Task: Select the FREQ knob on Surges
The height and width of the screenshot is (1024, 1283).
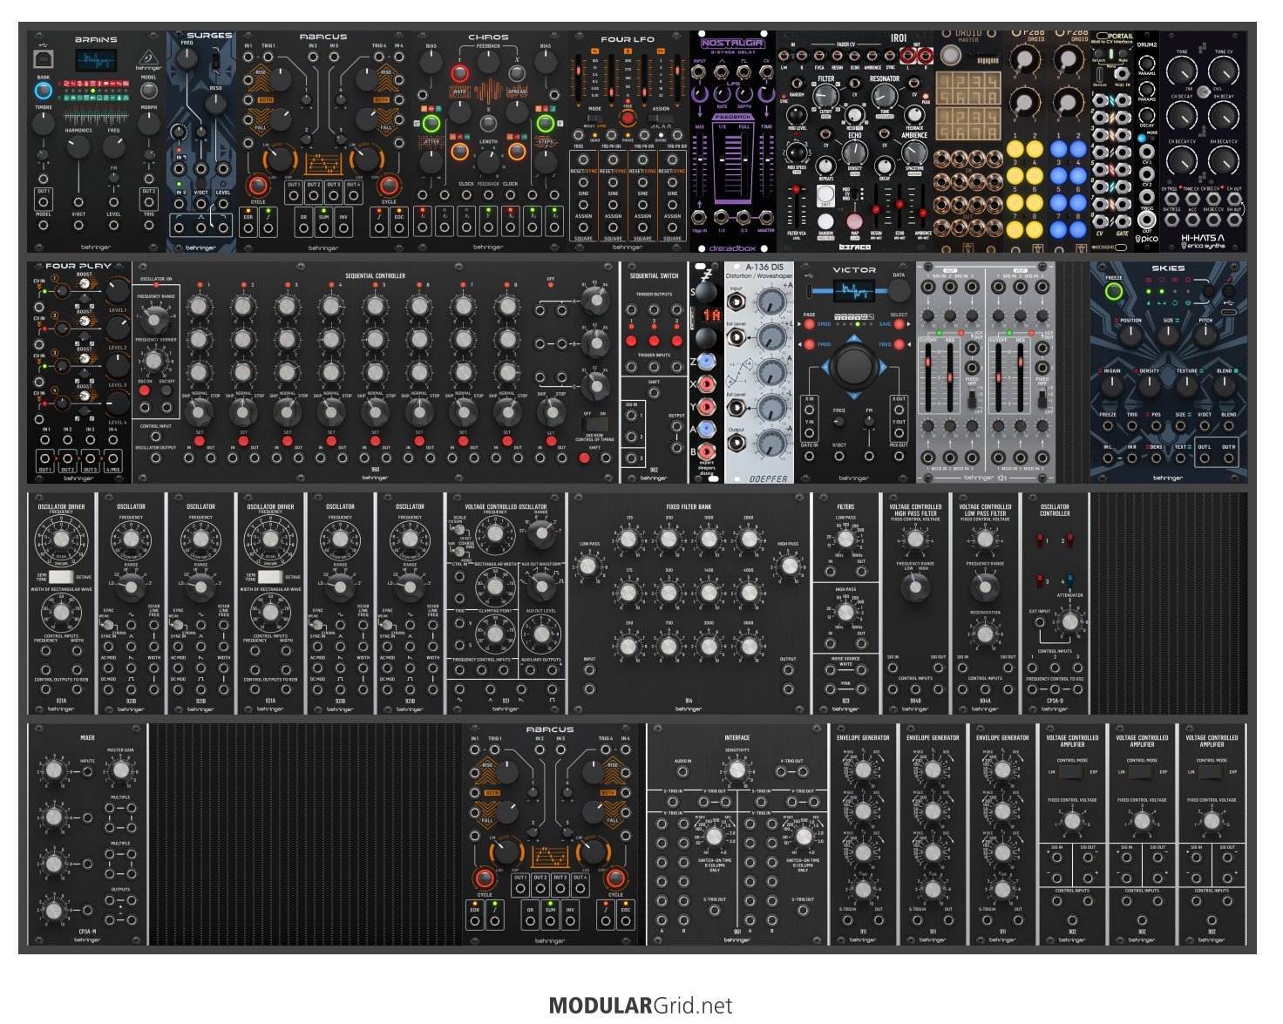Action: pos(187,58)
